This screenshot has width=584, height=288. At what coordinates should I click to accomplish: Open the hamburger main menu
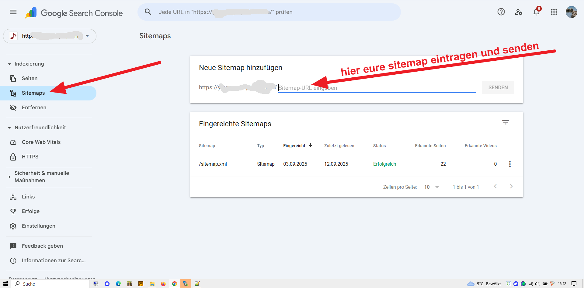(x=13, y=12)
